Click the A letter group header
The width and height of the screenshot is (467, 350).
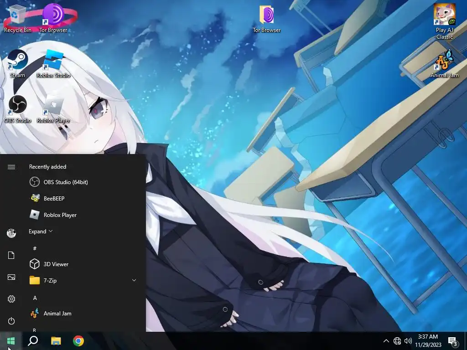pyautogui.click(x=35, y=298)
